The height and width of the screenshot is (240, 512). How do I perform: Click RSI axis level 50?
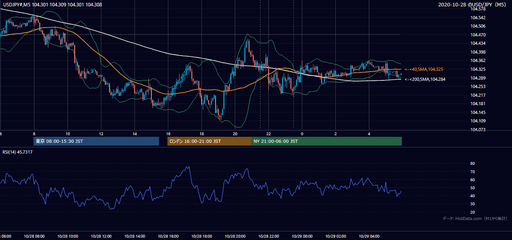pyautogui.click(x=472, y=188)
